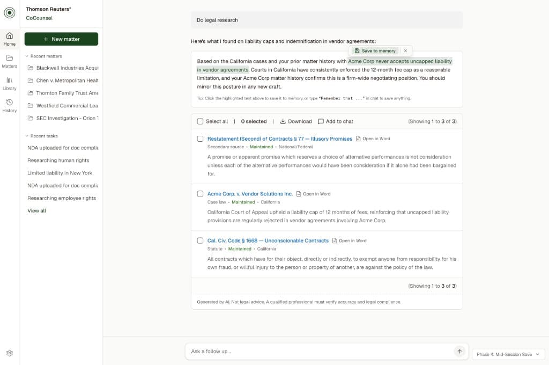Open first NDA uploaded for doc compliance task
Viewport: 549px width, 365px height.
[x=63, y=148]
